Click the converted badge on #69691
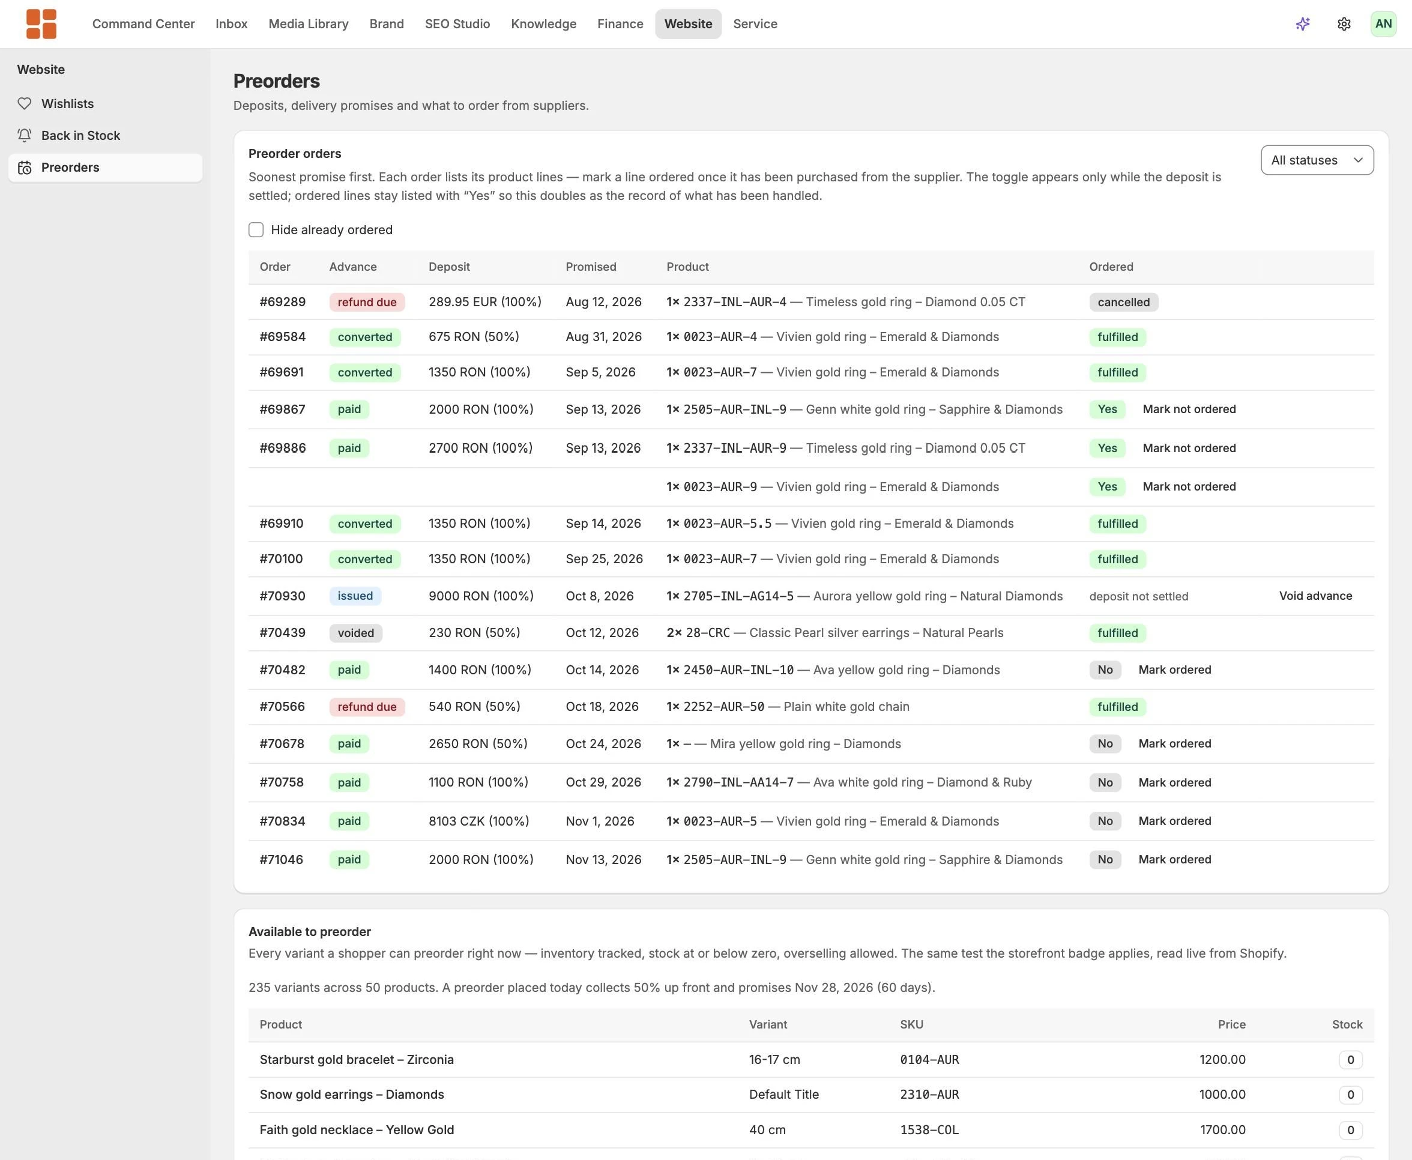The height and width of the screenshot is (1160, 1412). pyautogui.click(x=364, y=372)
